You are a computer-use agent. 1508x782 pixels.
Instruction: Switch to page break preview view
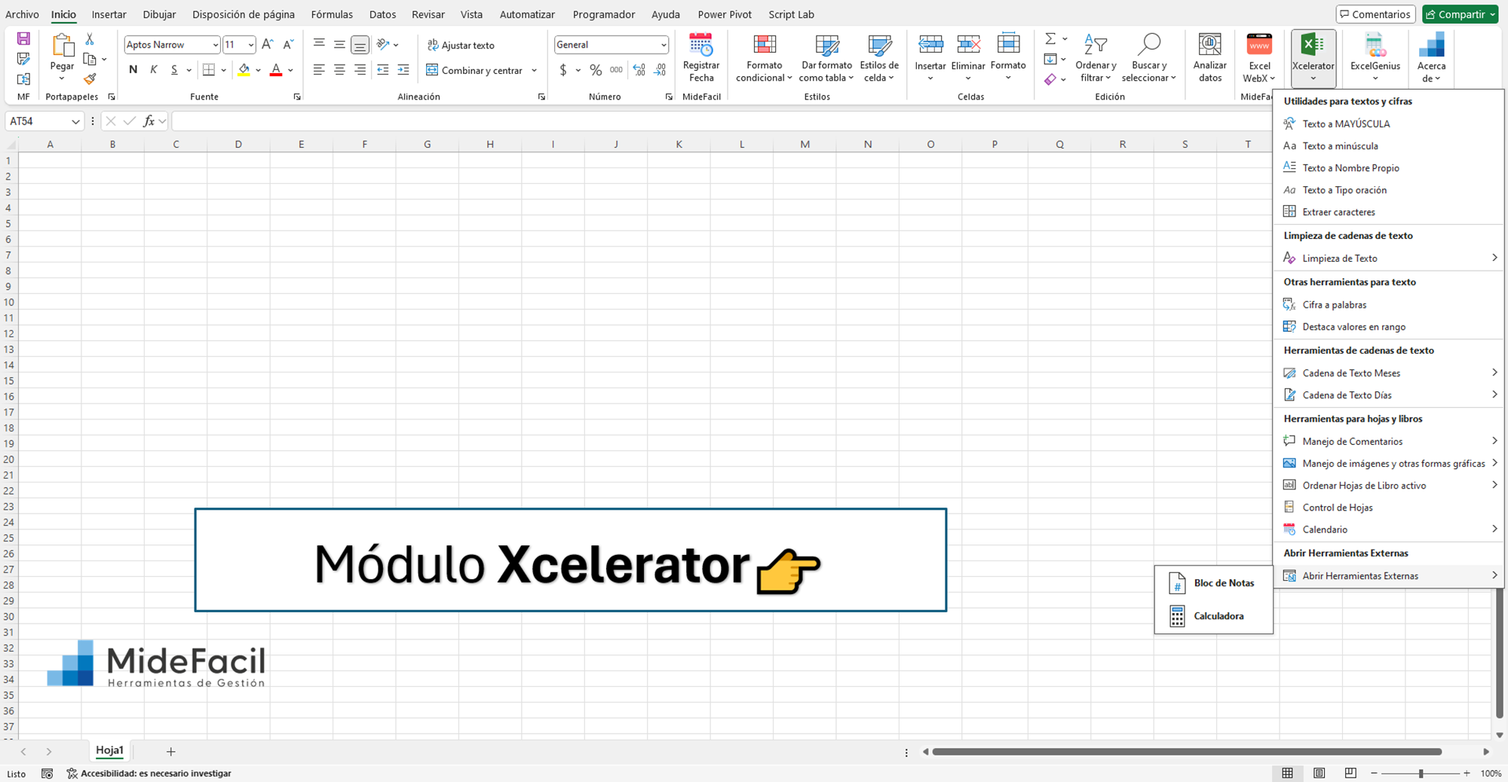click(1350, 773)
